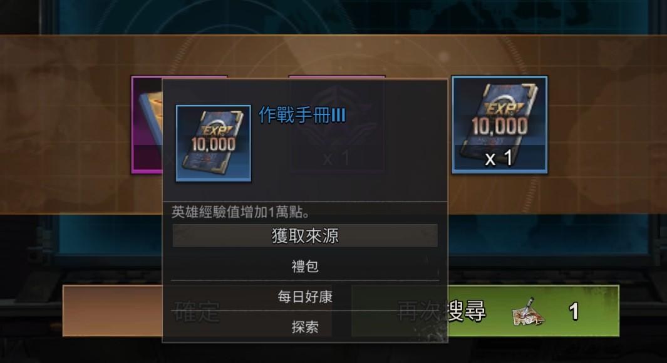The height and width of the screenshot is (363, 667).
Task: Open the 獲取來源 header bar
Action: click(305, 236)
